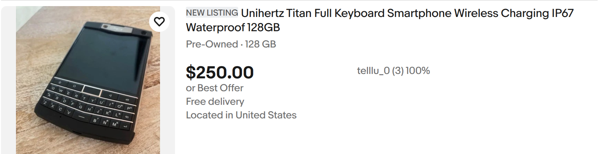Click Located in United States text
This screenshot has height=154, width=600.
[x=241, y=115]
